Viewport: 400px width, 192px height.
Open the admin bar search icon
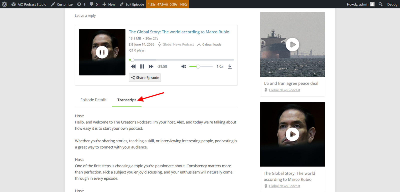(380, 4)
